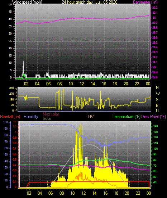This screenshot has width=167, height=198.
Task: Click the 35 windspeed scale value
Action: [10, 27]
